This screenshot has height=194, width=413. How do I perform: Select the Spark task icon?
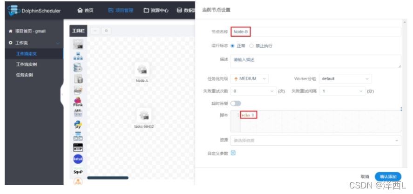[78, 90]
